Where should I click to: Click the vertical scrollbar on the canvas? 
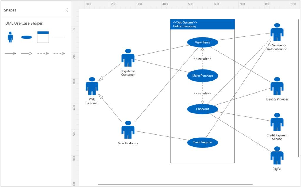coord(299,88)
